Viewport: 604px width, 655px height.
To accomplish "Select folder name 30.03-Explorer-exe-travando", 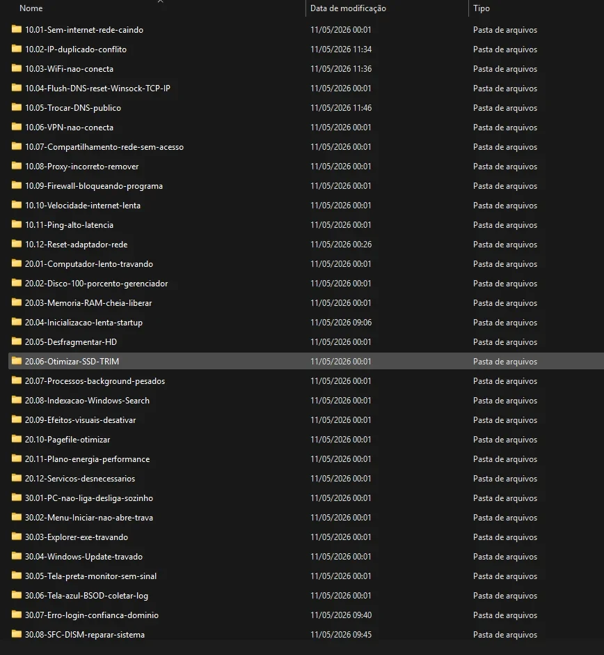I will tap(77, 537).
